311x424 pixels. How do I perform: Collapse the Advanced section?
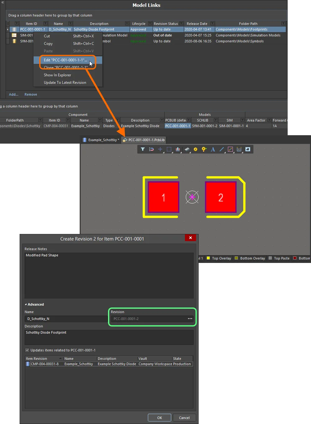[x=26, y=304]
